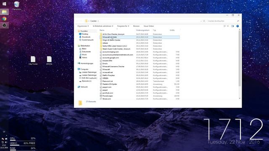
Task: Click the chevron after 'Cracken' in path
Action: (x=98, y=21)
